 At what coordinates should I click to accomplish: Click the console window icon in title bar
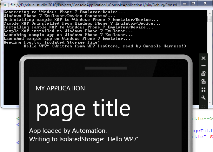click(x=6, y=5)
